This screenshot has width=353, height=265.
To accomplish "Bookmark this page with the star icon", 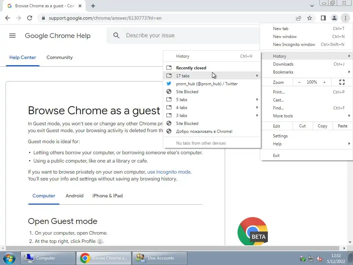I will pyautogui.click(x=310, y=18).
